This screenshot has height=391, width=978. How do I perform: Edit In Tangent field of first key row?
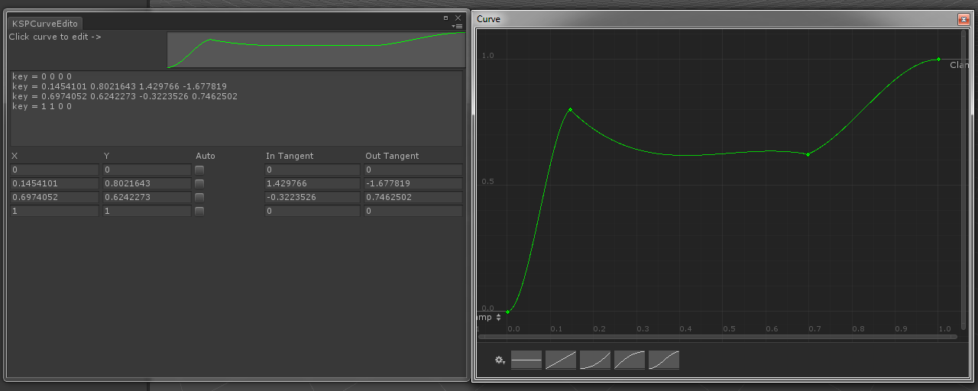[x=313, y=170]
